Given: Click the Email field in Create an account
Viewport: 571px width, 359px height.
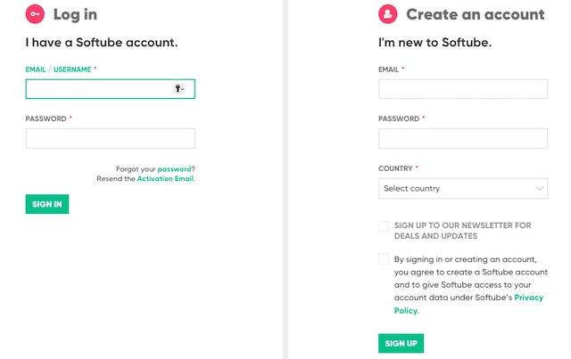Looking at the screenshot, I should point(463,89).
